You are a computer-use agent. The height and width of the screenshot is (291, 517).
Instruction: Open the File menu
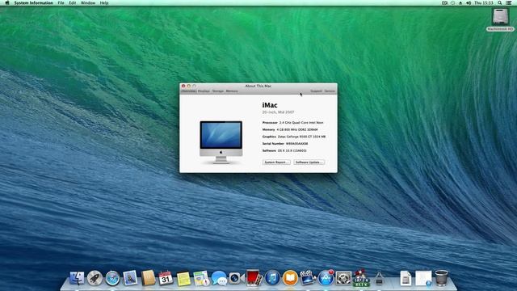click(61, 2)
